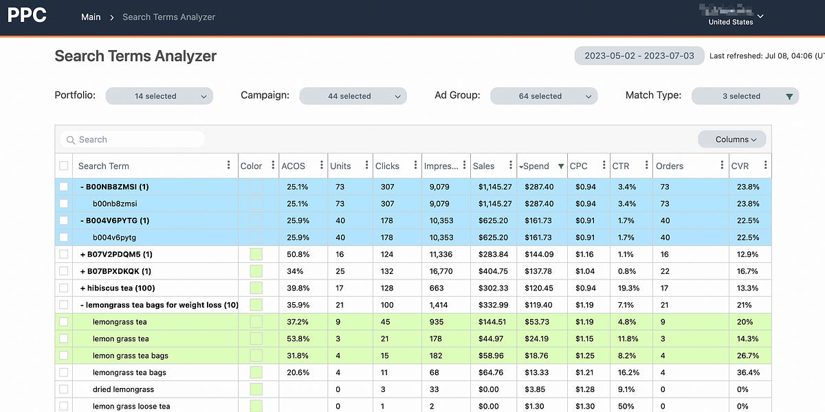Tick the select-all checkbox in table header
Viewport: 825px width, 412px height.
pos(64,166)
